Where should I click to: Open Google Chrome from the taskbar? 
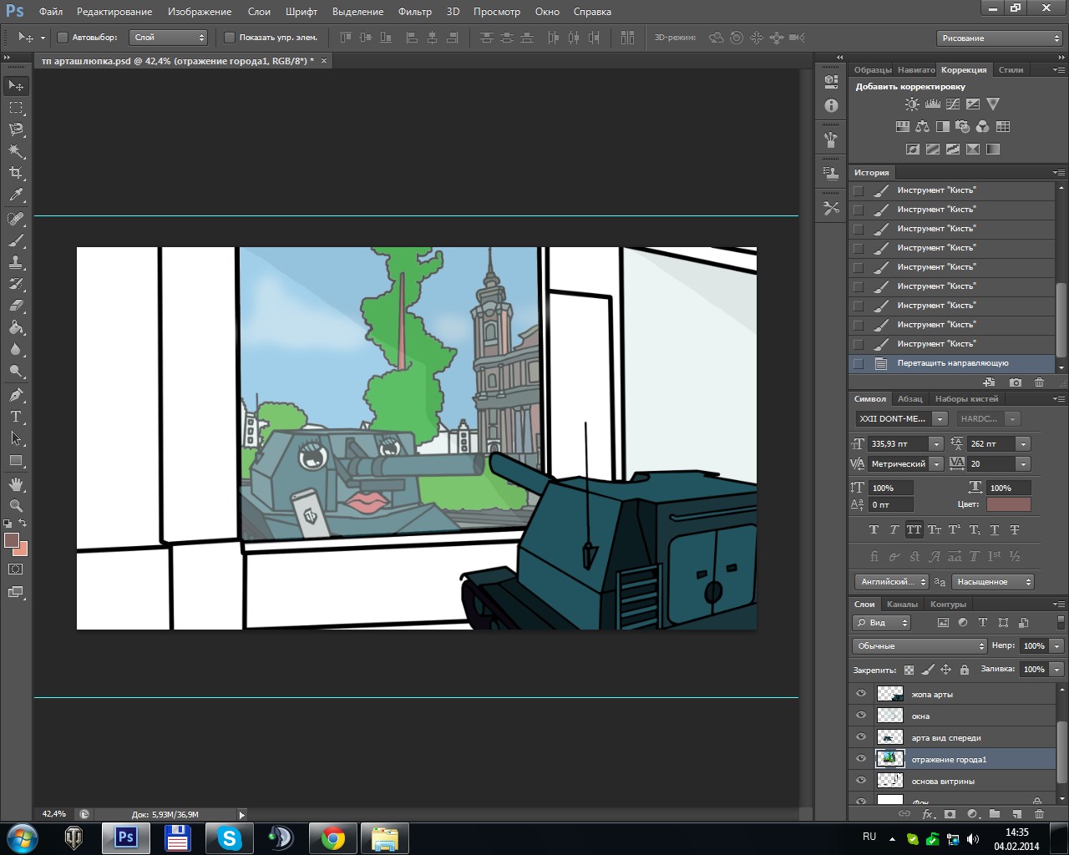(x=332, y=837)
